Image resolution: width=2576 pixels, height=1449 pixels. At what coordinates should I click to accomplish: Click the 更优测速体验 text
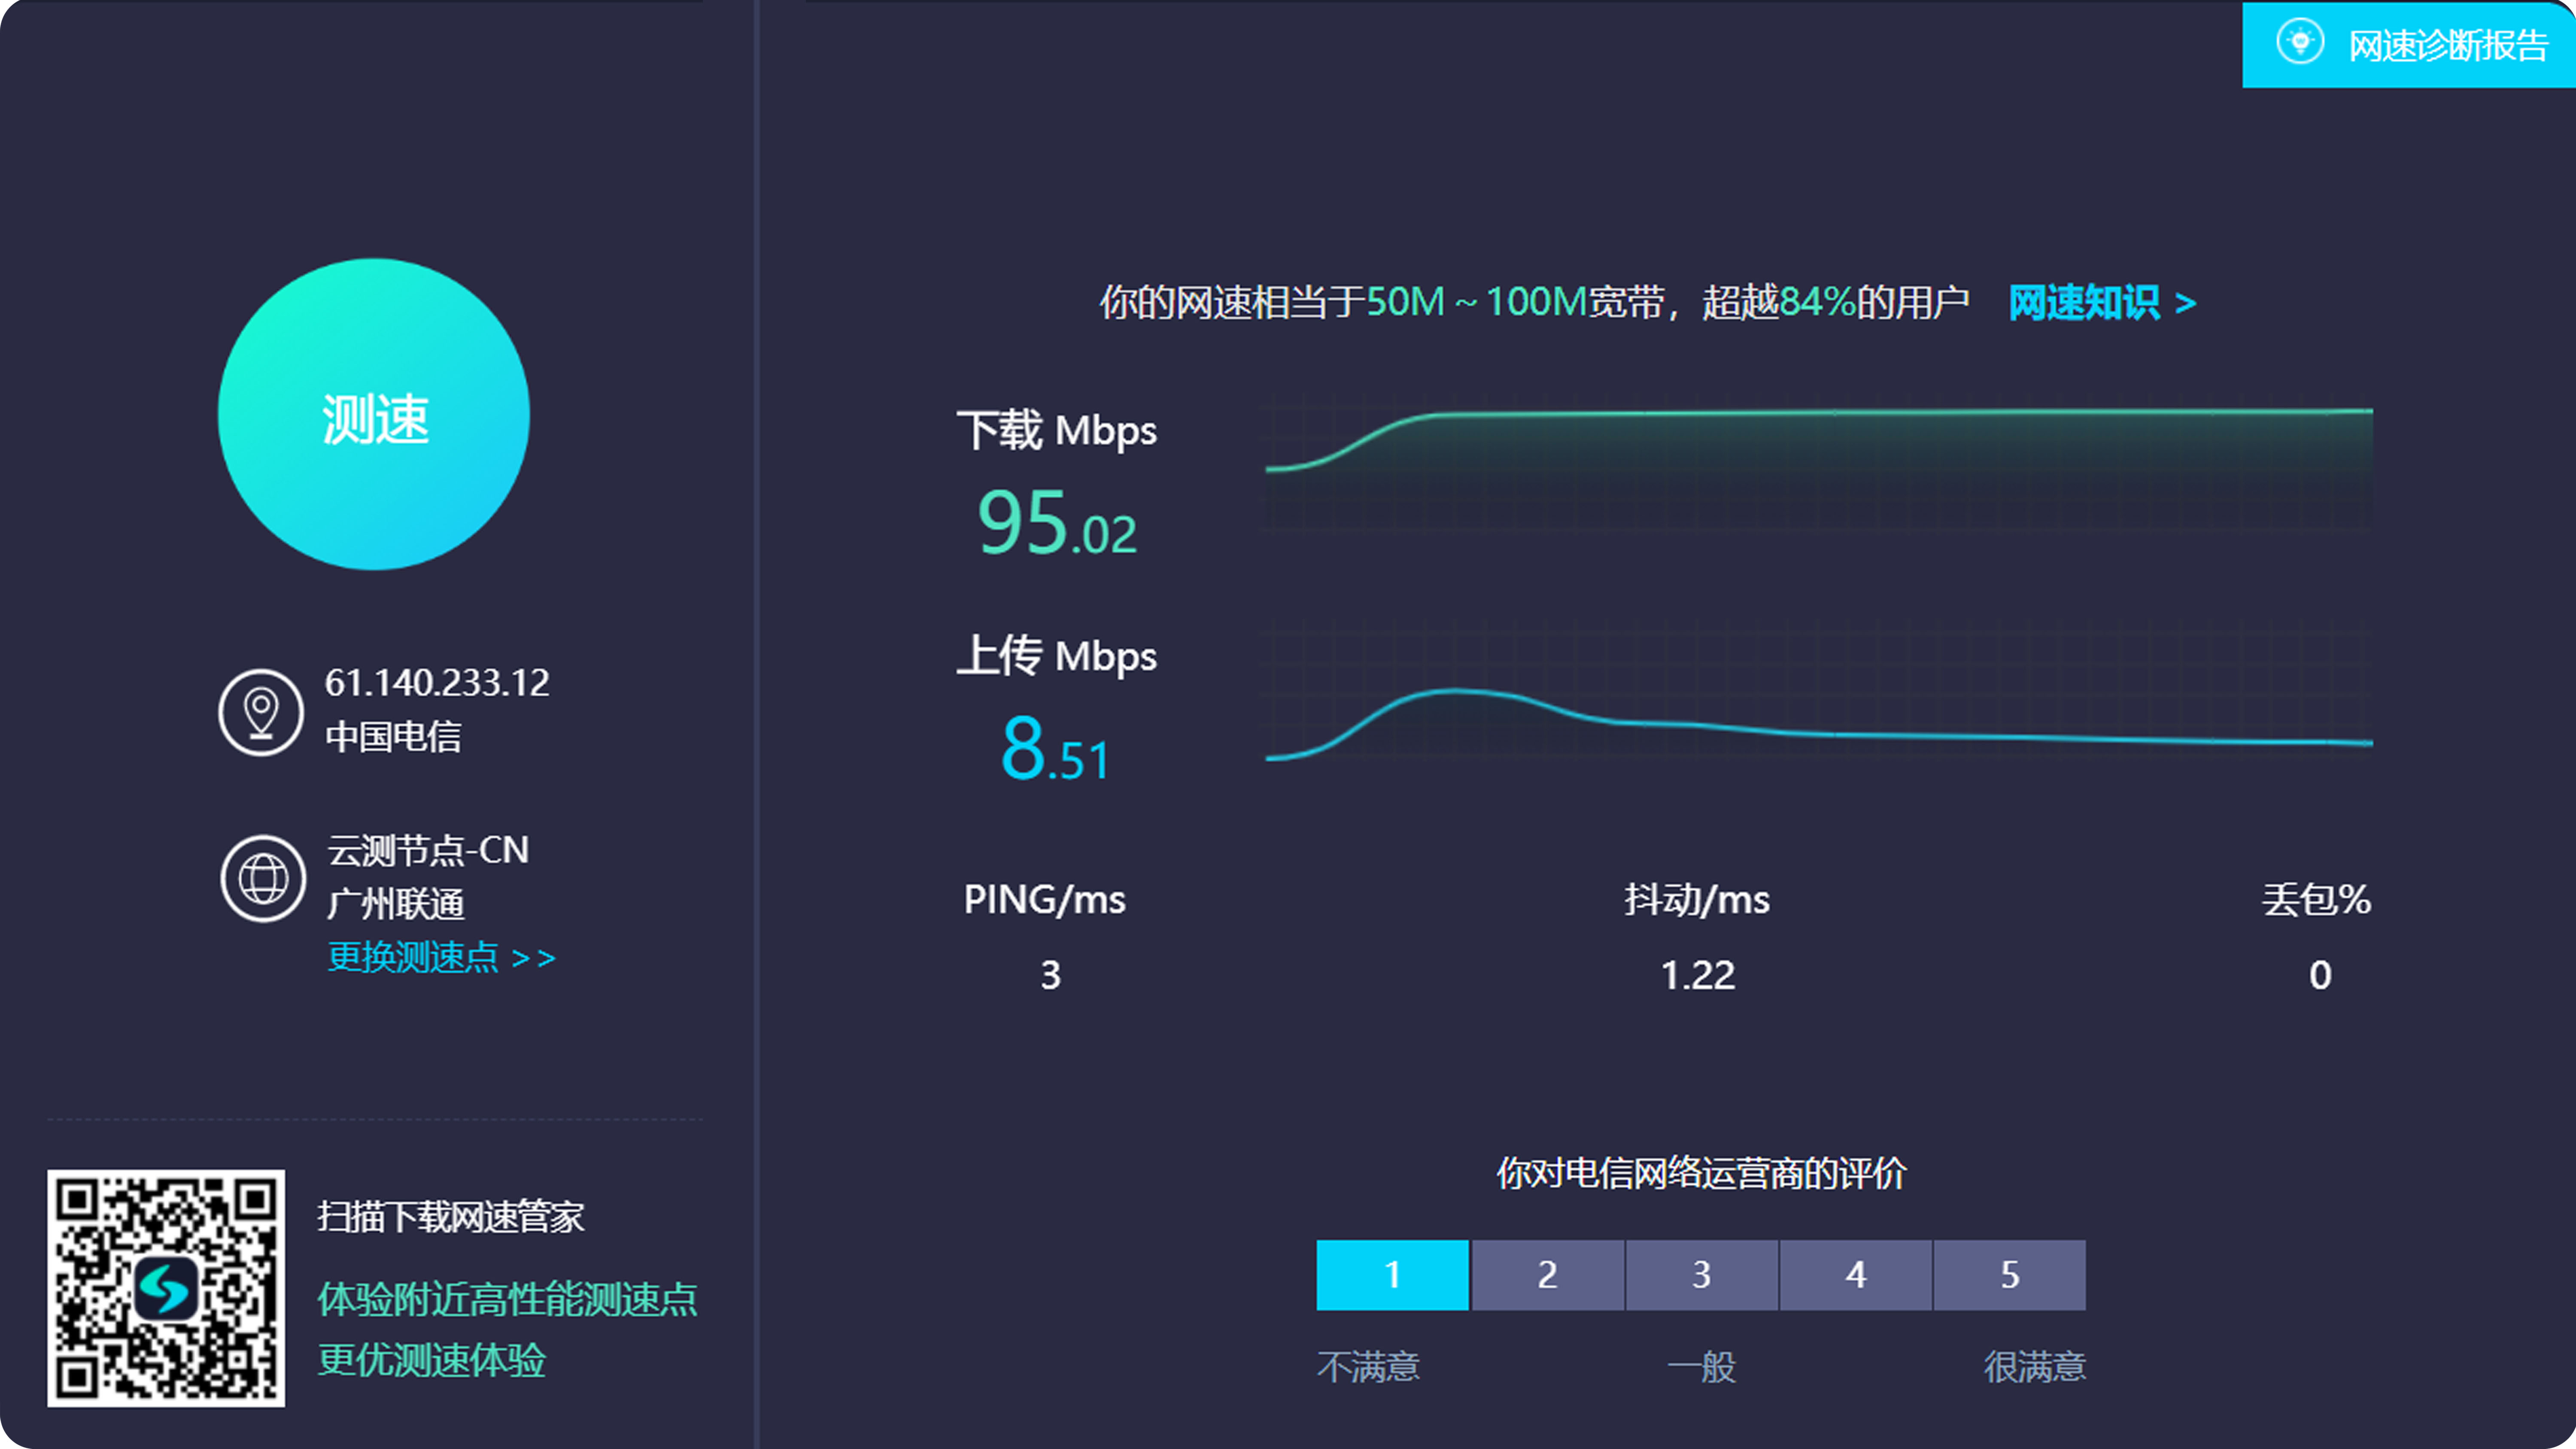431,1360
